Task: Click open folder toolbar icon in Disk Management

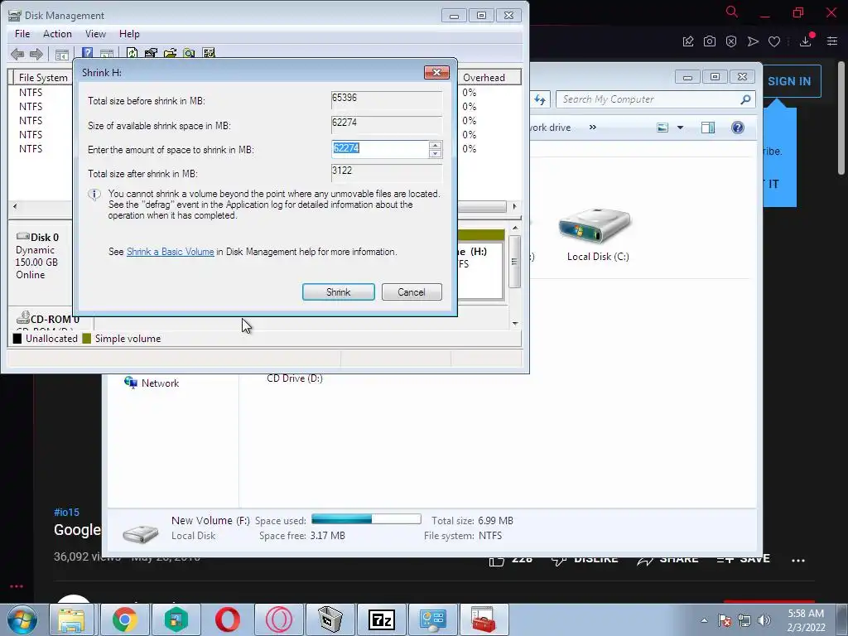Action: pyautogui.click(x=170, y=53)
